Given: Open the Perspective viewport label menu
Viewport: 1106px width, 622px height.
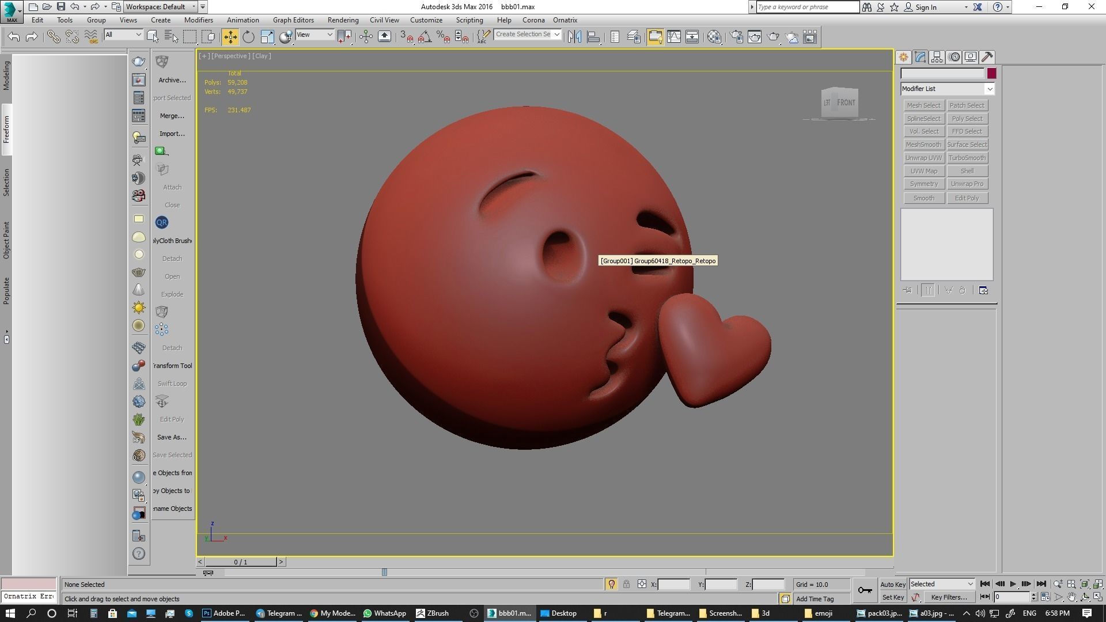Looking at the screenshot, I should coord(230,56).
